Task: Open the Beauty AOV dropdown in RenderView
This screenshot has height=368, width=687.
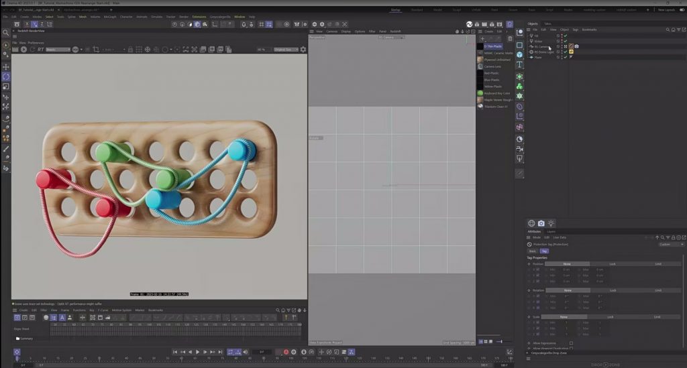Action: point(58,50)
